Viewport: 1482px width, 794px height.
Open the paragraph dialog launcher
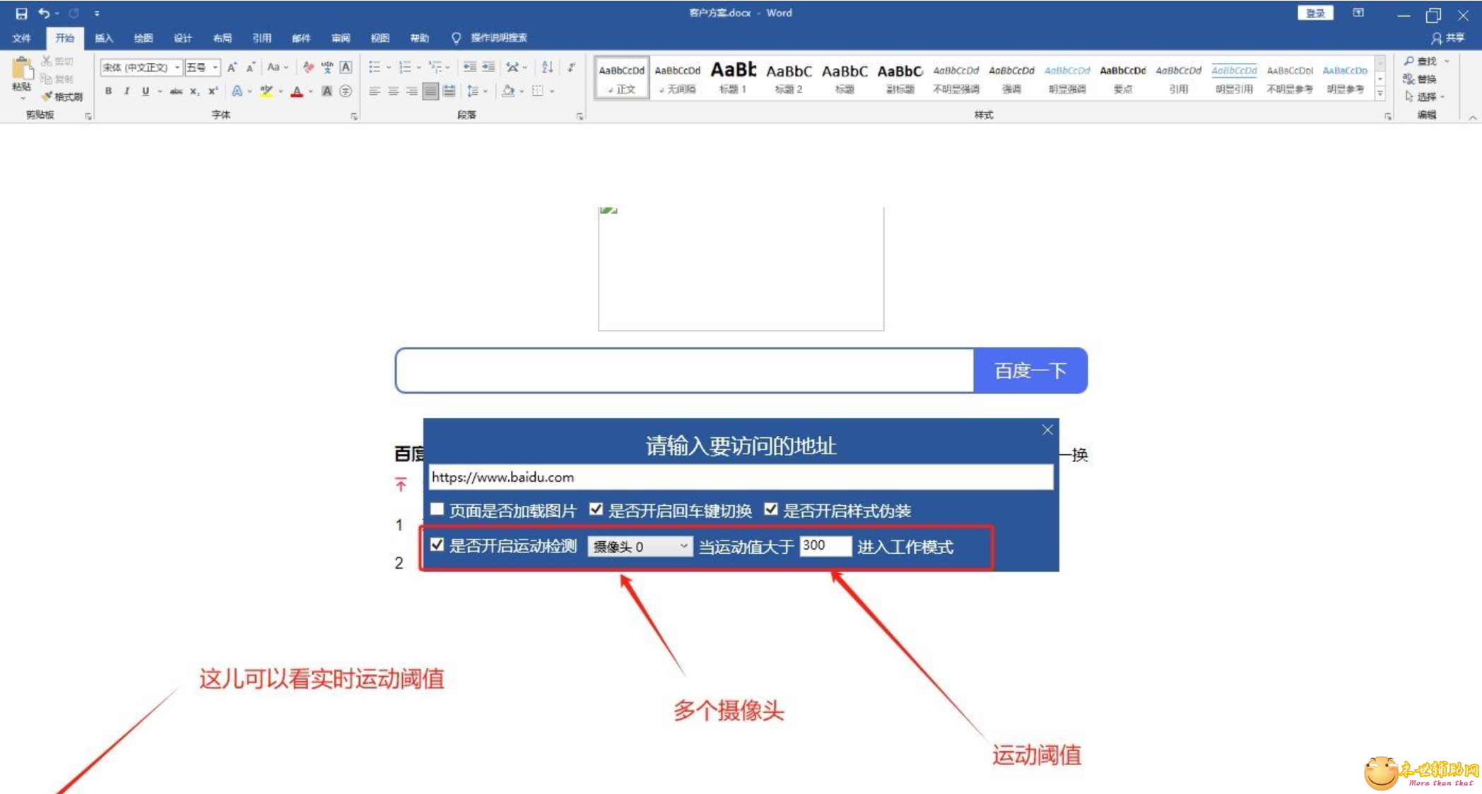(580, 117)
